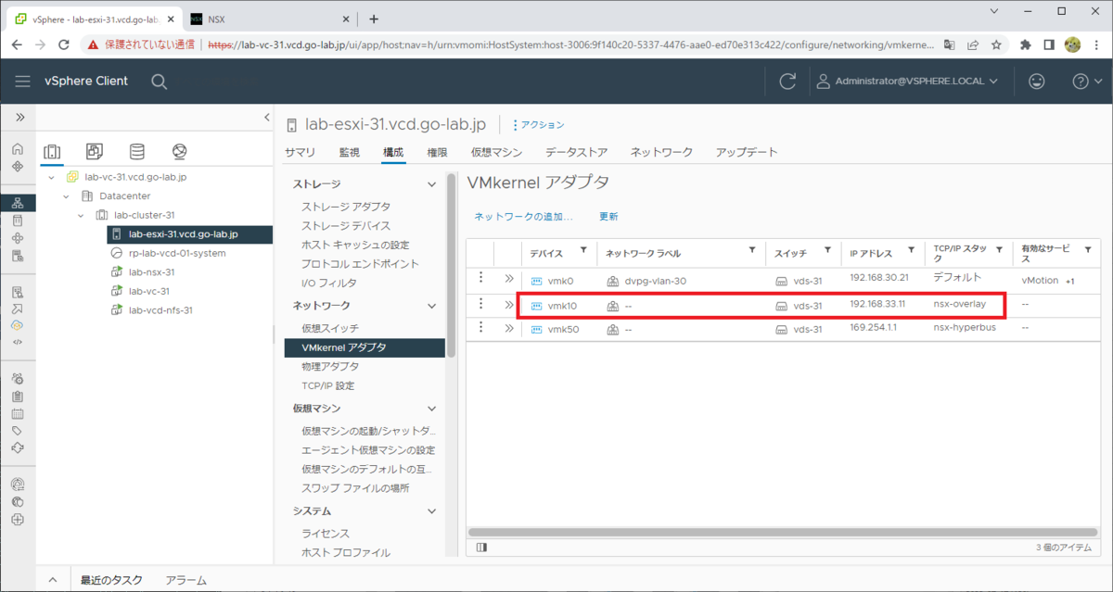Open Tasks sidebar clipboard icon

click(x=18, y=397)
